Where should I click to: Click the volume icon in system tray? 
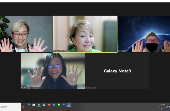point(164,105)
